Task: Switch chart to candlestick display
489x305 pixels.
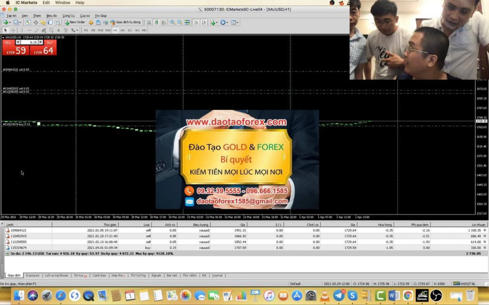Action: pos(157,22)
